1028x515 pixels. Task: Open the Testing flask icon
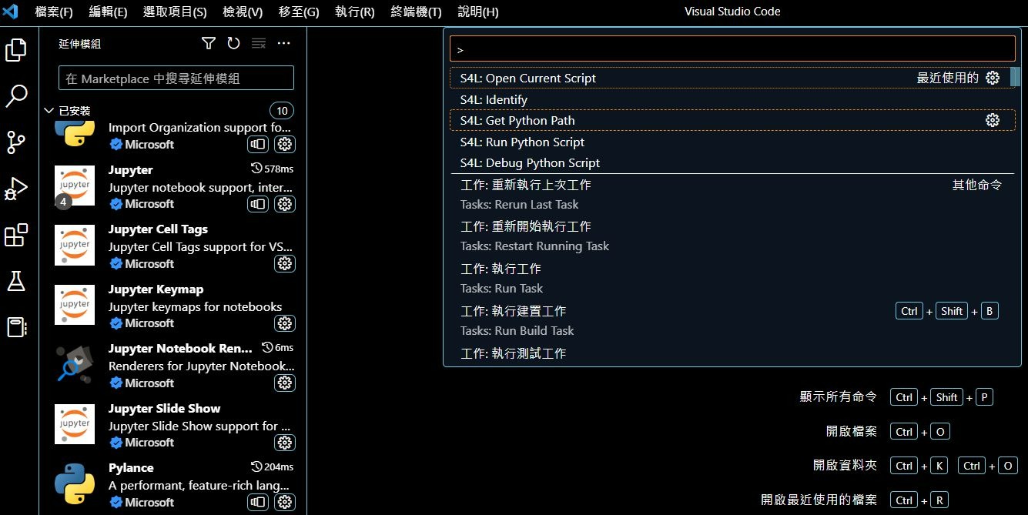16,281
